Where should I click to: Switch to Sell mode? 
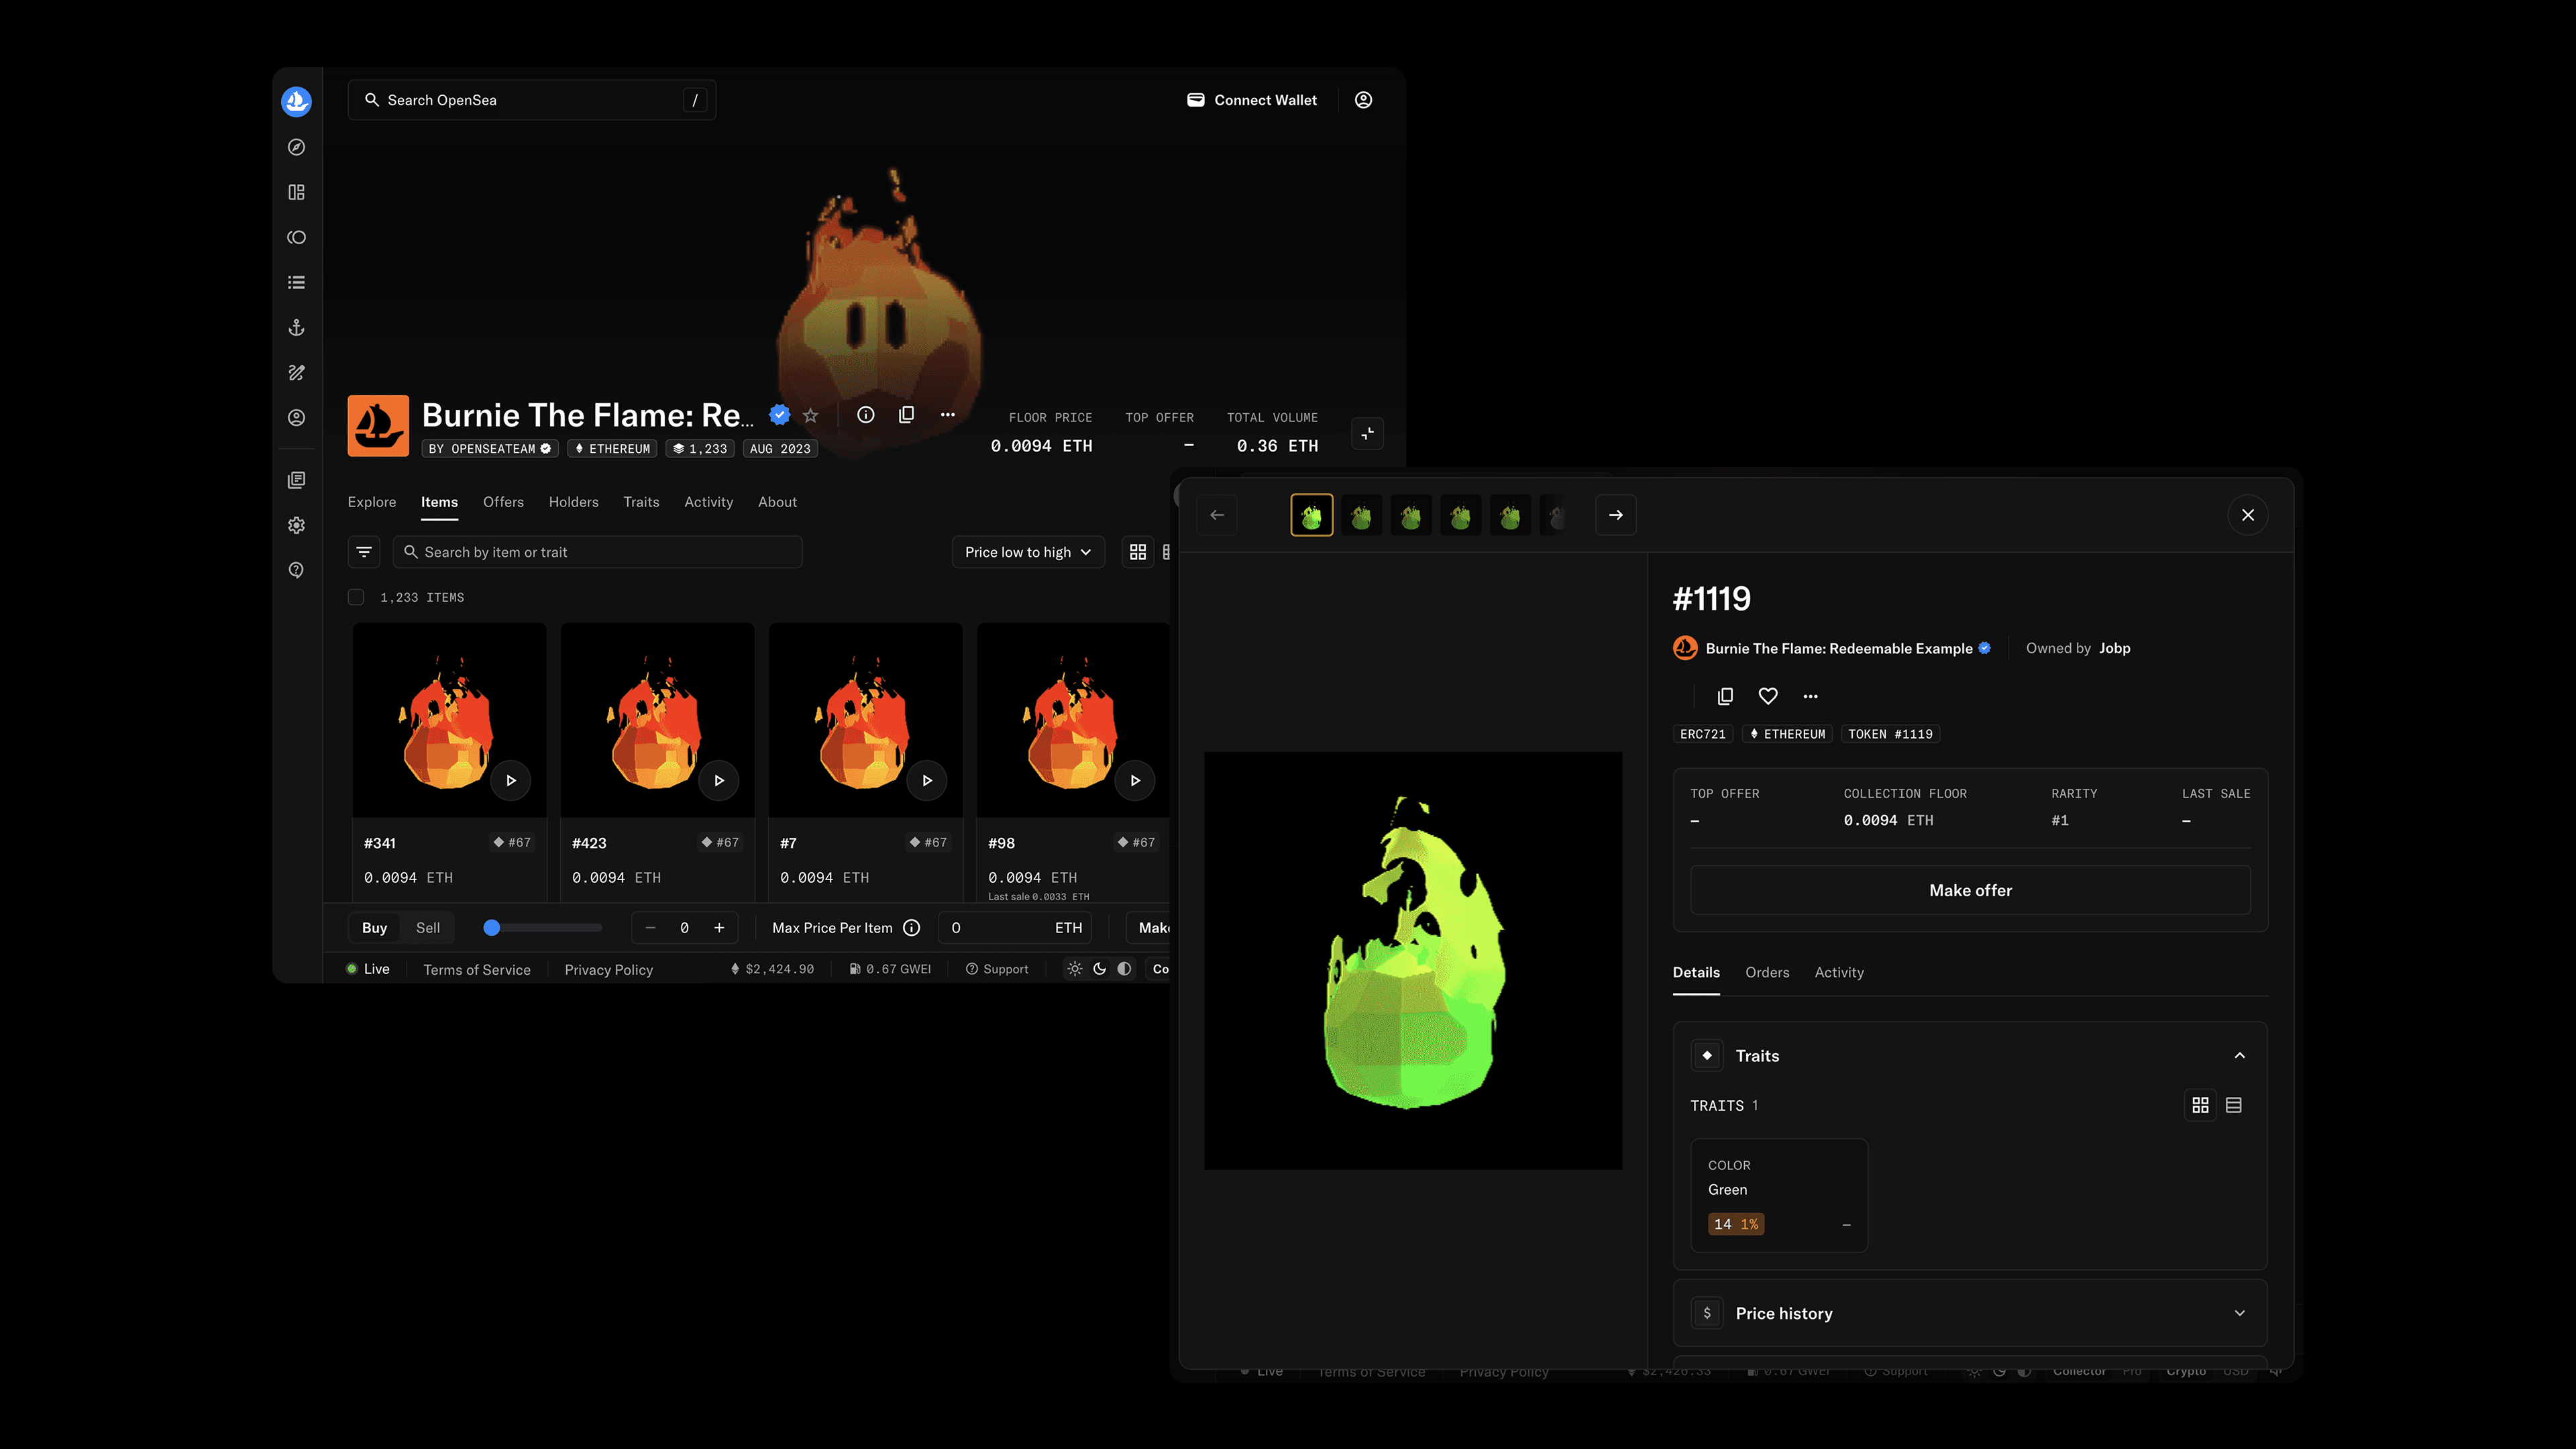point(428,928)
